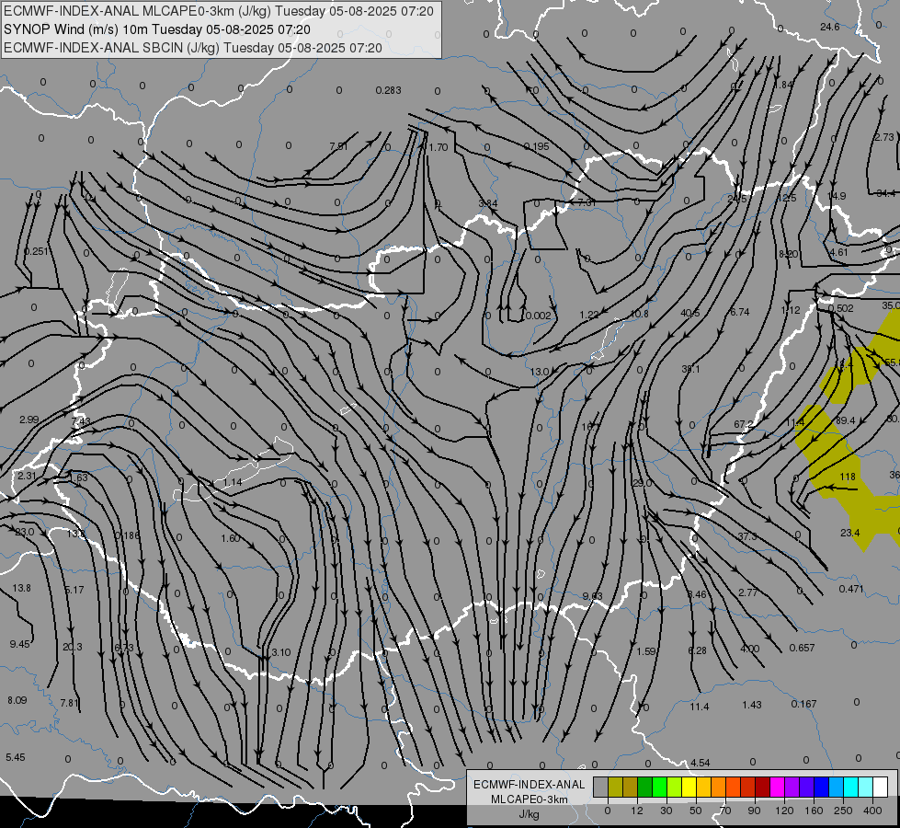Click the map value 9.63
900x828 pixels.
click(593, 596)
